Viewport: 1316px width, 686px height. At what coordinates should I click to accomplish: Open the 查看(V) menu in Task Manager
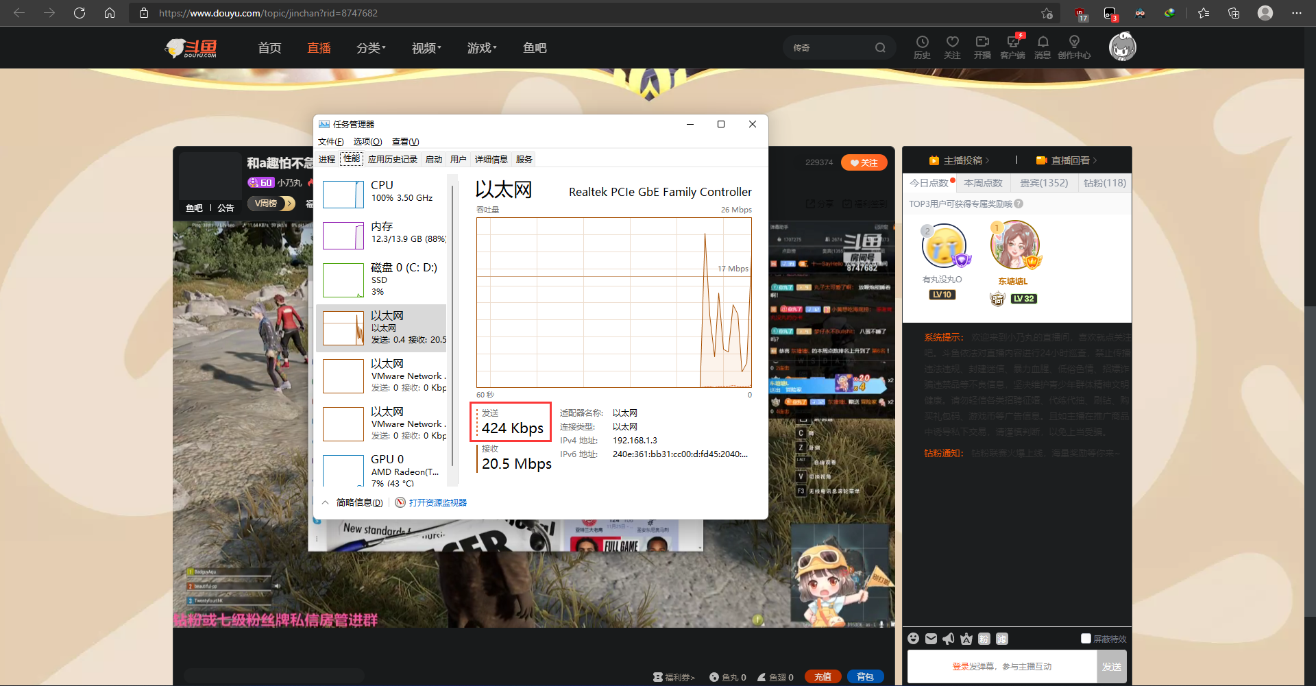(404, 141)
